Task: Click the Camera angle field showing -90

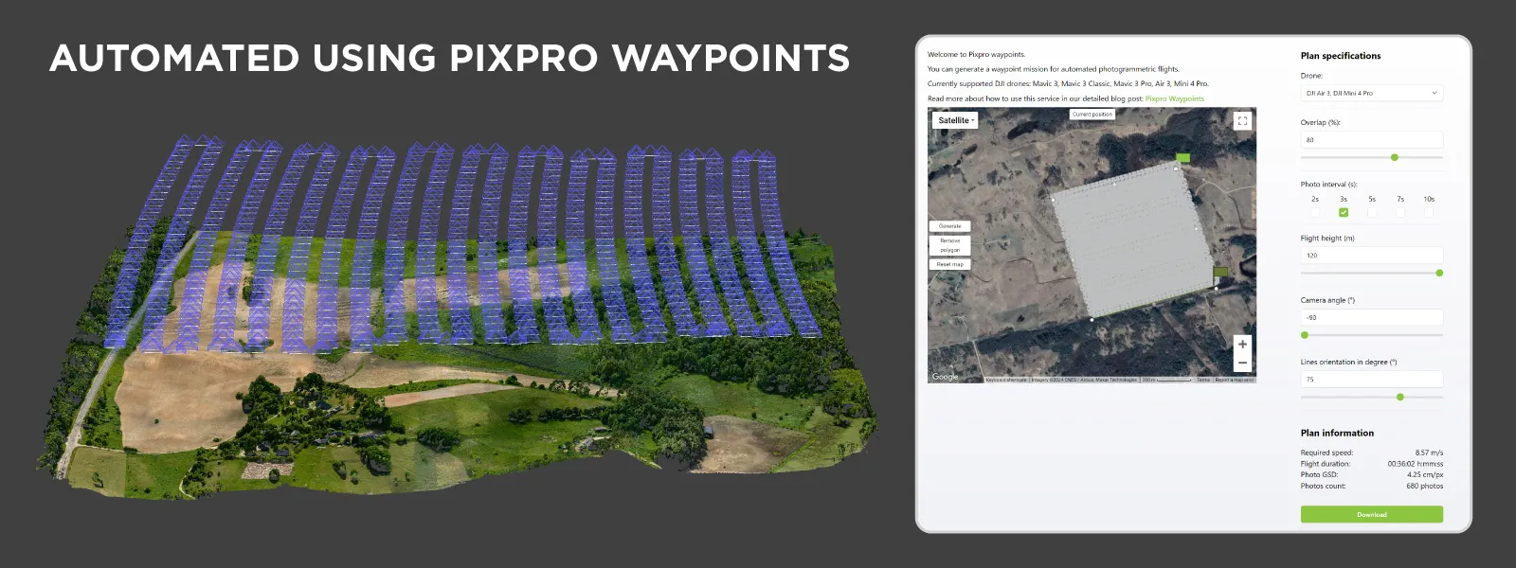Action: [1372, 317]
